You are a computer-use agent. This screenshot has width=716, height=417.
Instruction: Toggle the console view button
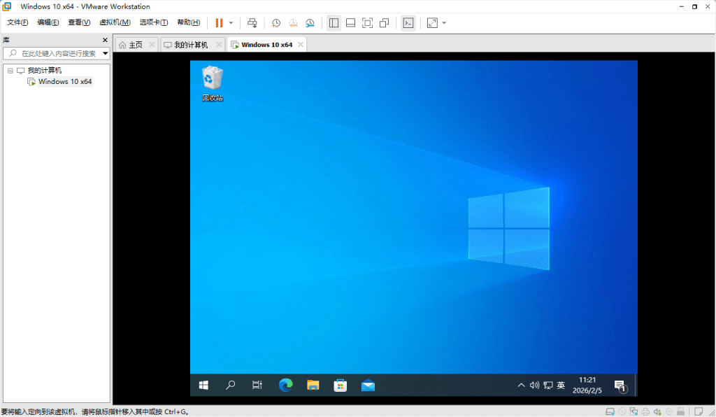coord(408,23)
